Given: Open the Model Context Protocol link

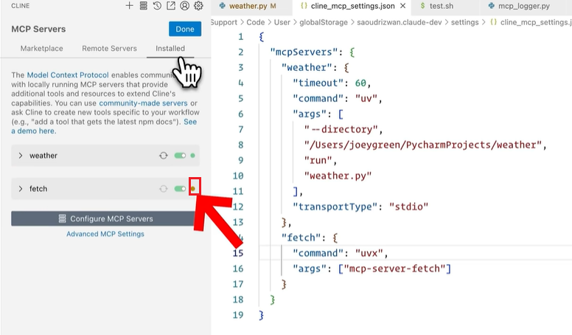Looking at the screenshot, I should coord(68,75).
